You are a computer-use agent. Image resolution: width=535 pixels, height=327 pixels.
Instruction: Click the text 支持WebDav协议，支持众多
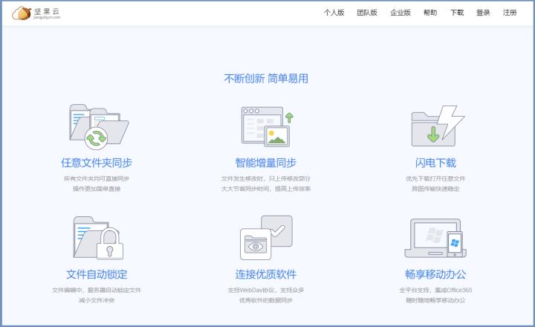click(x=266, y=290)
